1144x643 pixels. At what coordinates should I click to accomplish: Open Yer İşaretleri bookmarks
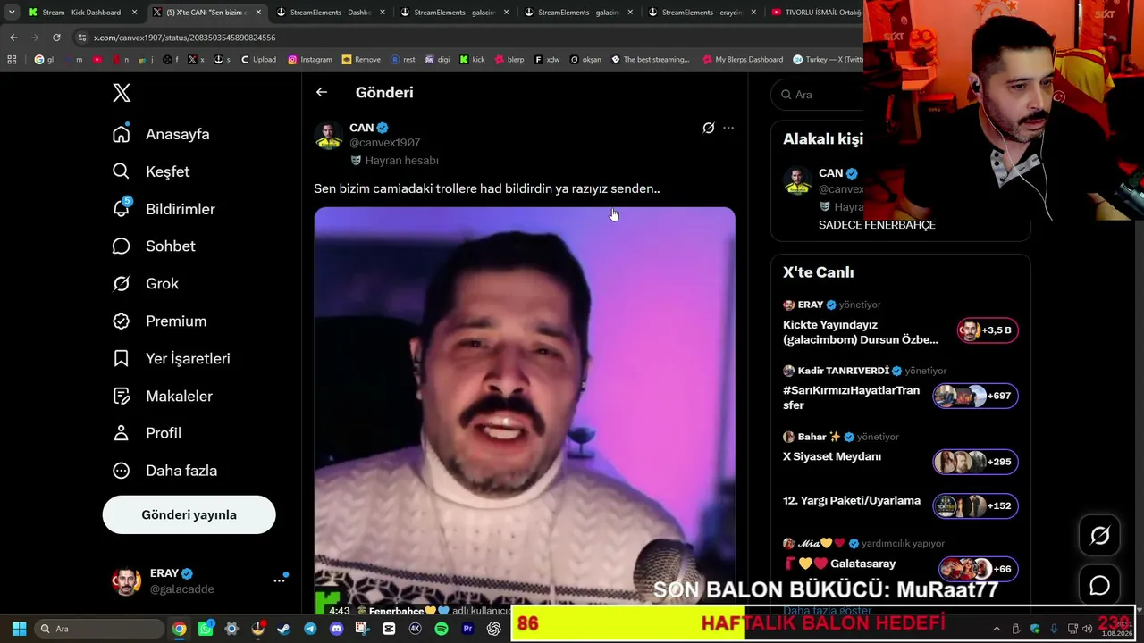click(x=171, y=358)
